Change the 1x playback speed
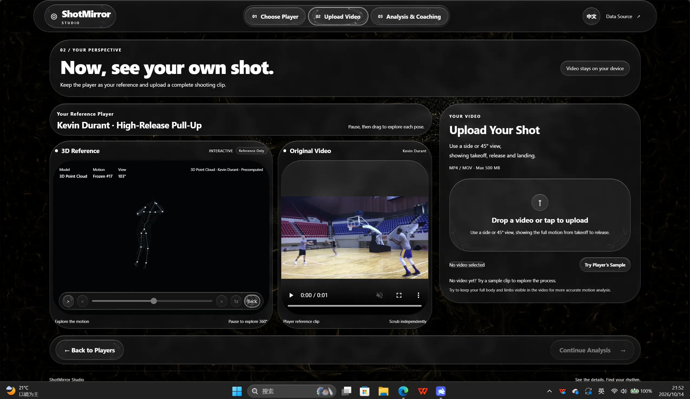 (236, 301)
